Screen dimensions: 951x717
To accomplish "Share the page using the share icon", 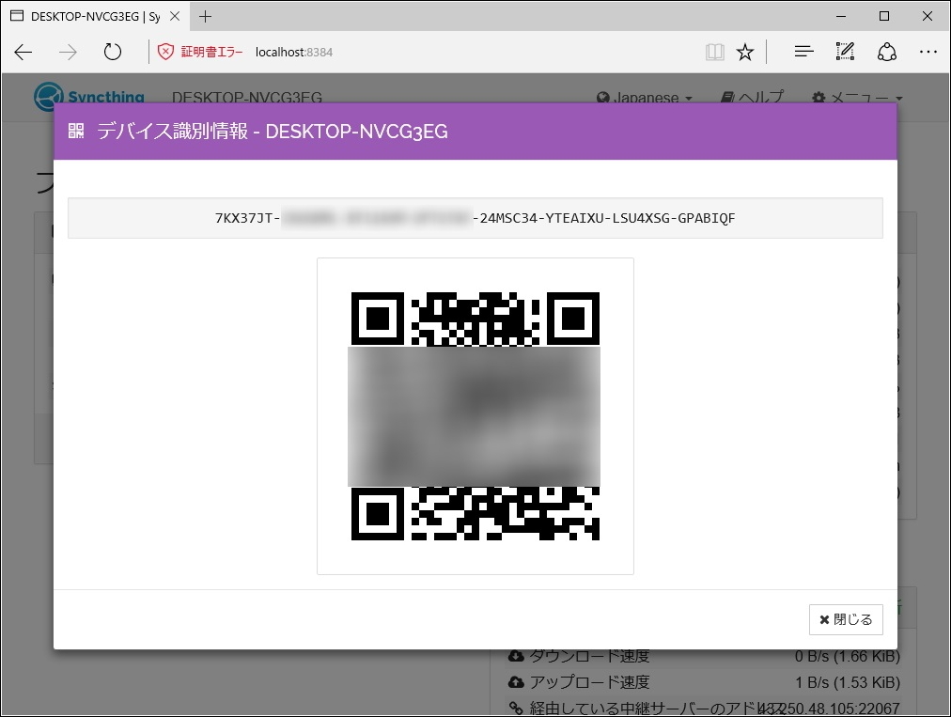I will 887,52.
